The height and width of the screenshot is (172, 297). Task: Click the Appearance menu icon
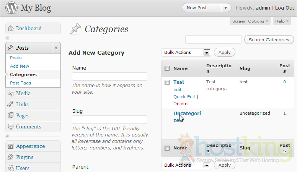point(10,146)
